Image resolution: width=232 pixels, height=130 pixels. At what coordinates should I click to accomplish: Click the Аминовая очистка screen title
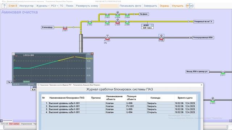pyautogui.click(x=20, y=12)
